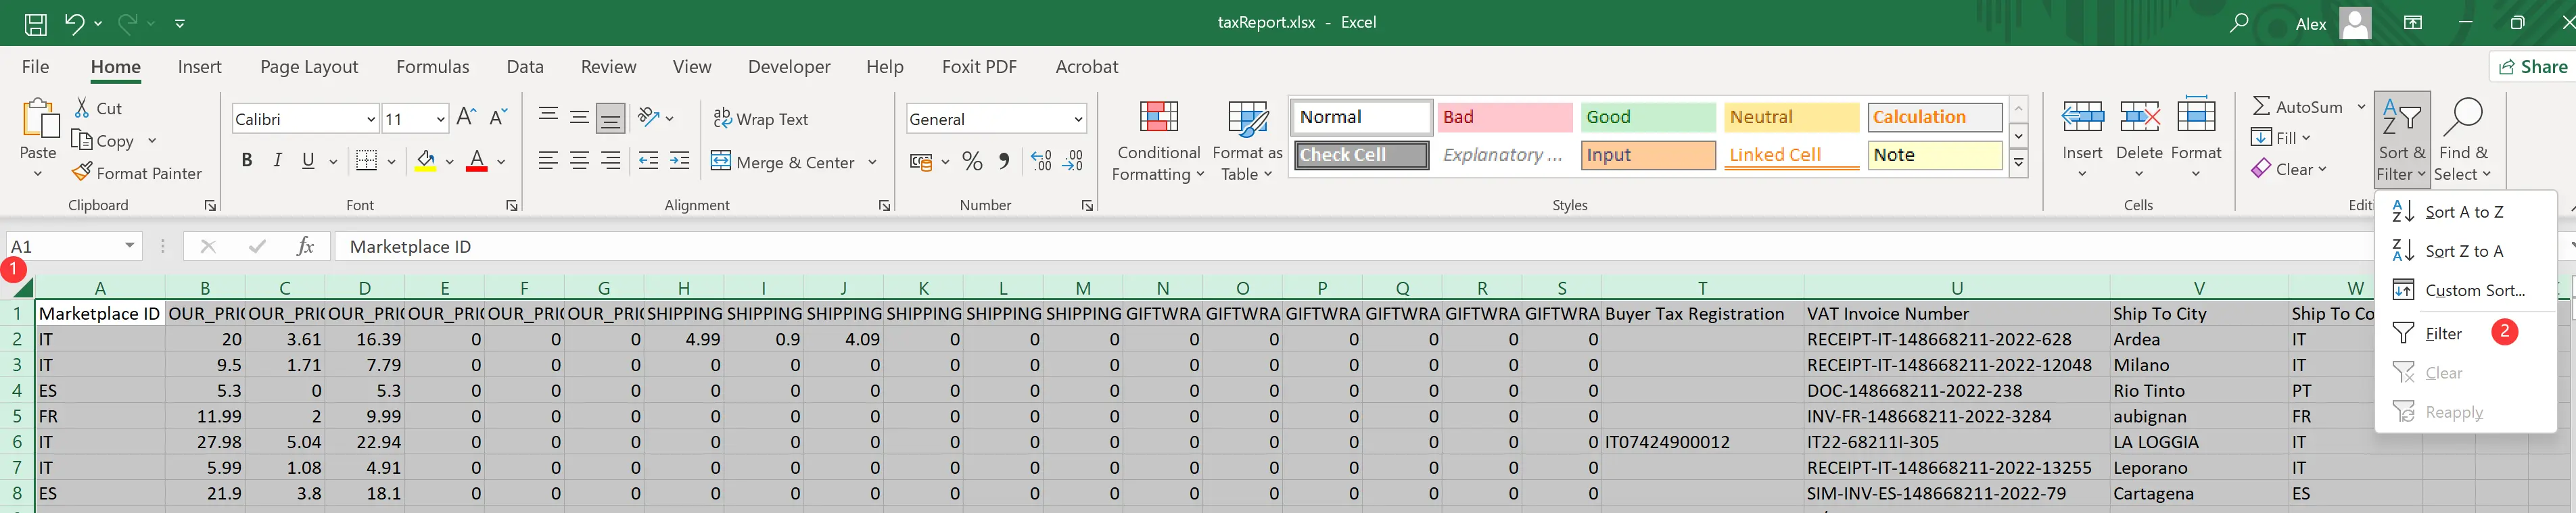2576x513 pixels.
Task: Toggle Wrap Text on selected cells
Action: point(760,119)
